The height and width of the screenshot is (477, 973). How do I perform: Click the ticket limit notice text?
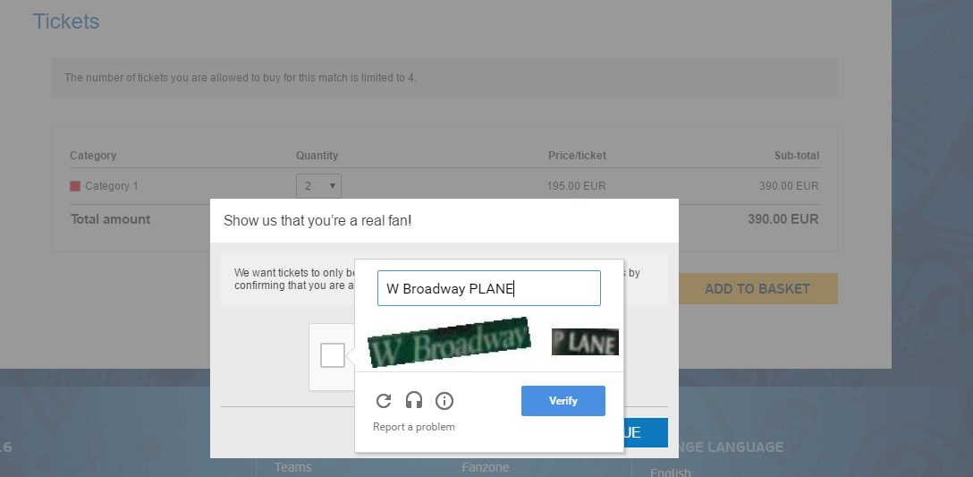pos(241,78)
